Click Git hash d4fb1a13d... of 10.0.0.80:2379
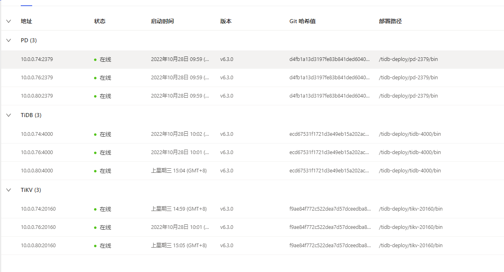Viewport: 504px width, 272px height. [x=330, y=96]
